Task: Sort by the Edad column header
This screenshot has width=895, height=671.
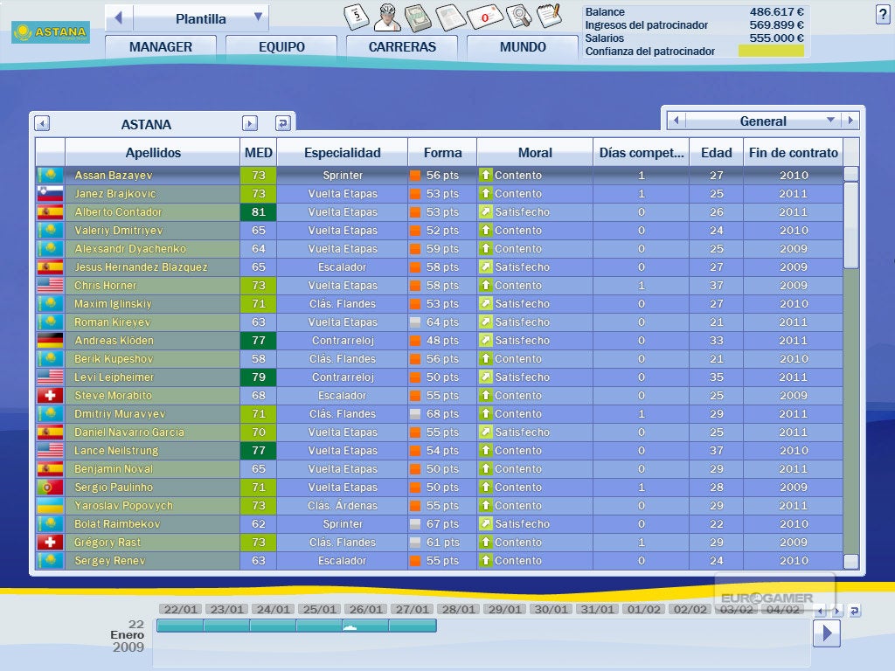Action: 717,152
